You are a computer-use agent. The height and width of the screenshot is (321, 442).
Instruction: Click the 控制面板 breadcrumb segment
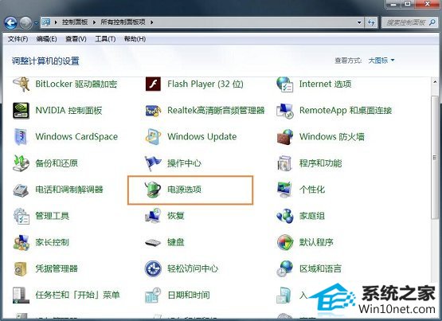pyautogui.click(x=75, y=22)
